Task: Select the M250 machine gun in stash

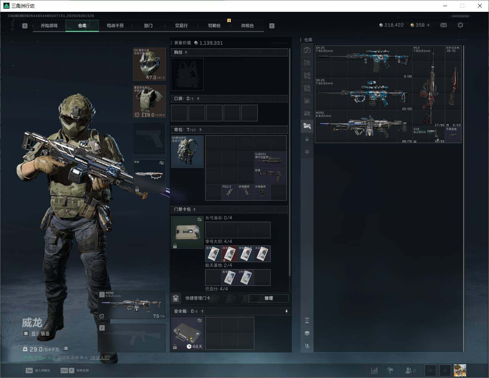Action: pyautogui.click(x=364, y=127)
